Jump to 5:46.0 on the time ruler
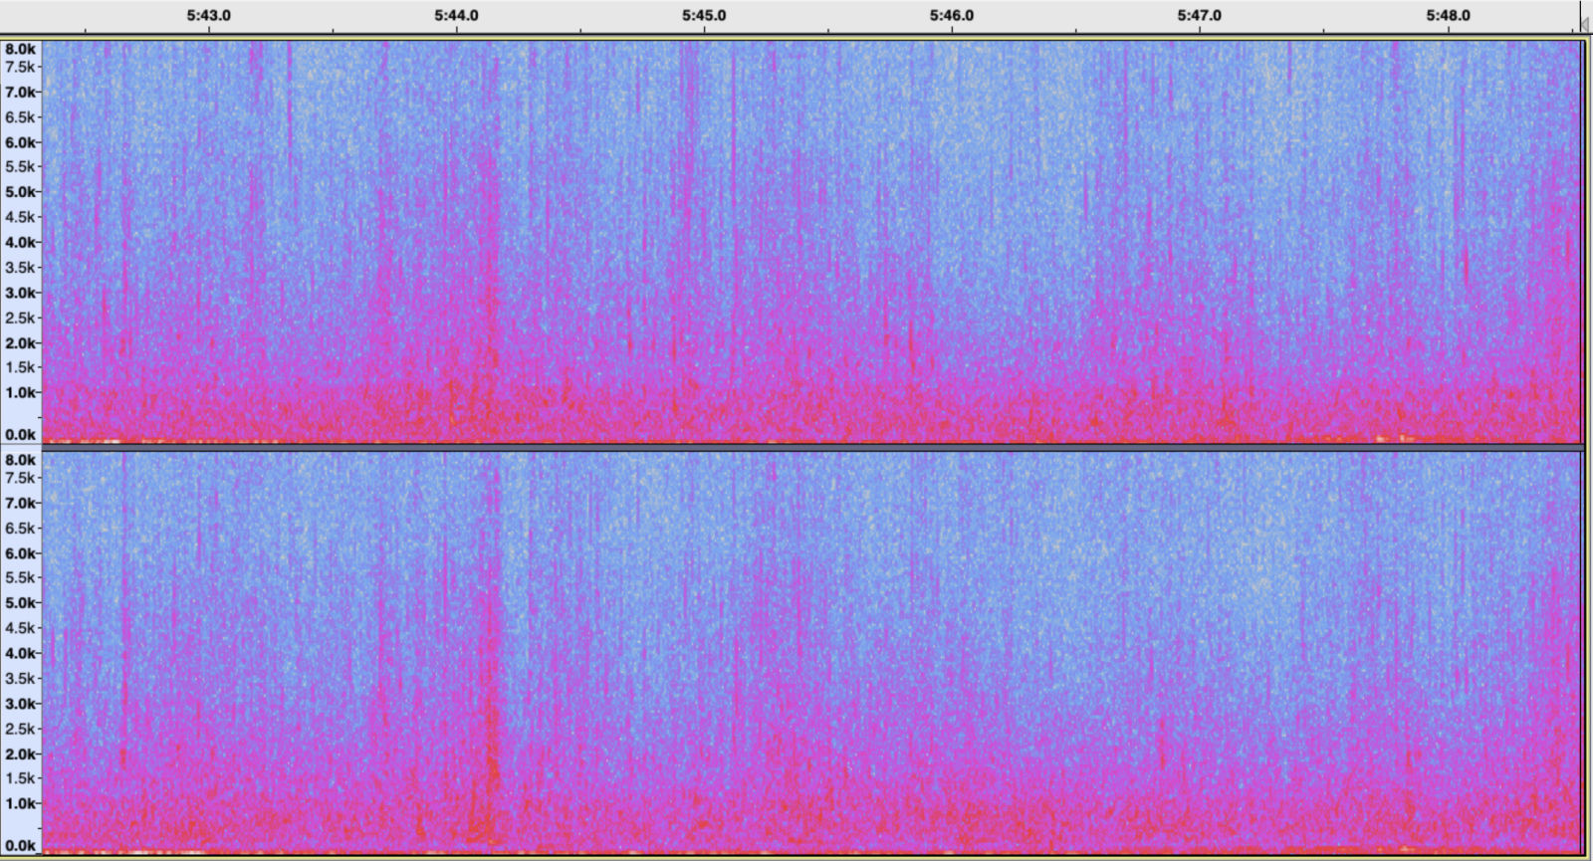Screen dimensions: 1593x861 (952, 16)
